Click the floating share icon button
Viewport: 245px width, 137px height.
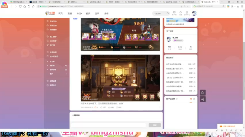pos(203,99)
